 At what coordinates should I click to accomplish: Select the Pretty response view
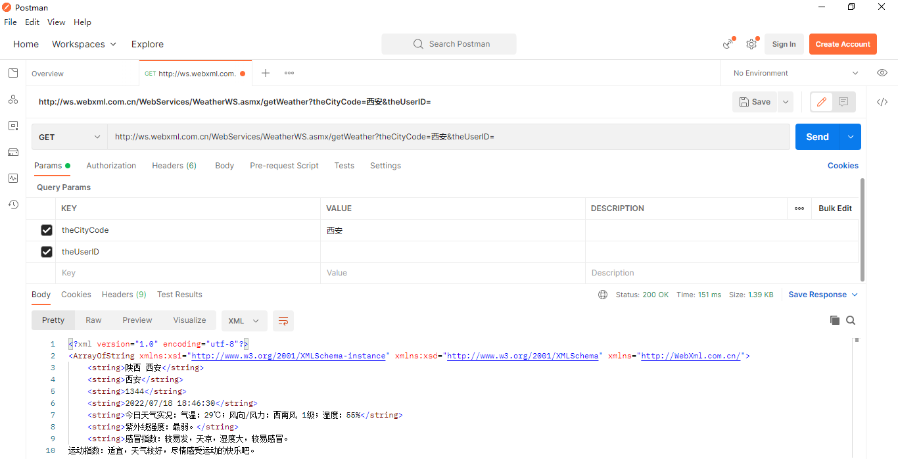[x=53, y=320]
